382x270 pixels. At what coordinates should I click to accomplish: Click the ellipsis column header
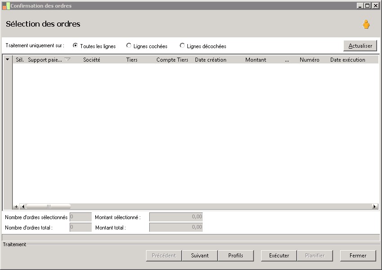pyautogui.click(x=287, y=60)
